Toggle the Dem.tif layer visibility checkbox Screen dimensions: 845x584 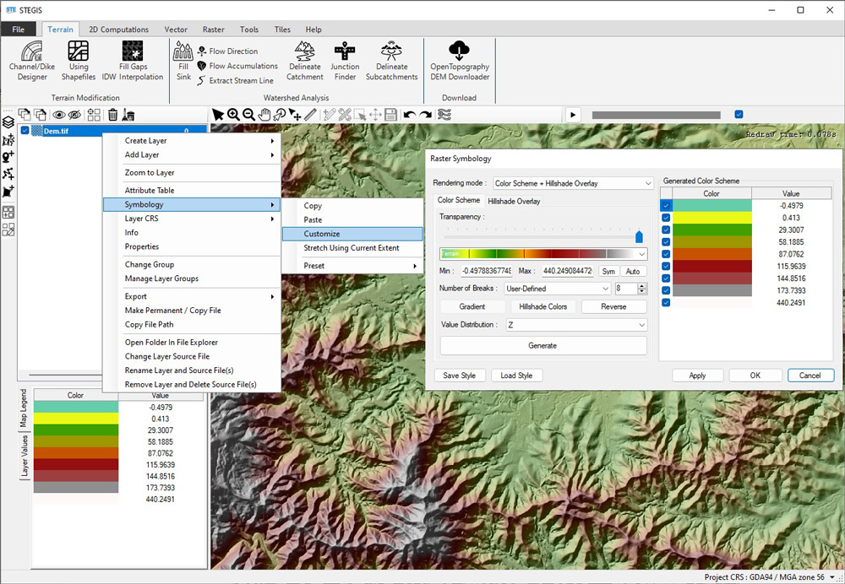tap(25, 130)
